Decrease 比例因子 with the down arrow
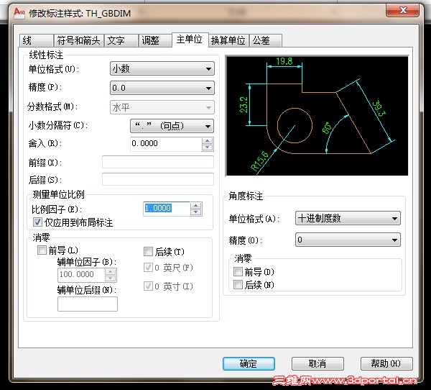This screenshot has width=431, height=390. tap(195, 212)
